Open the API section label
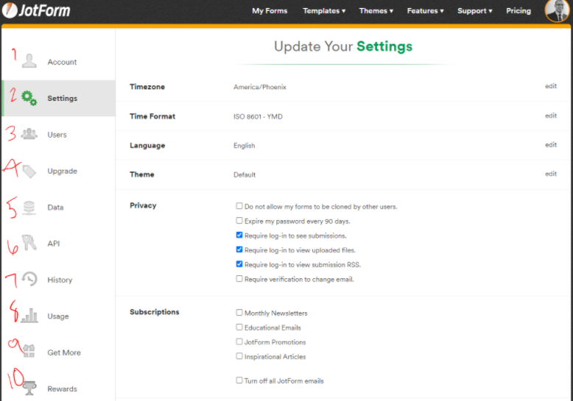The width and height of the screenshot is (573, 401). [x=54, y=244]
